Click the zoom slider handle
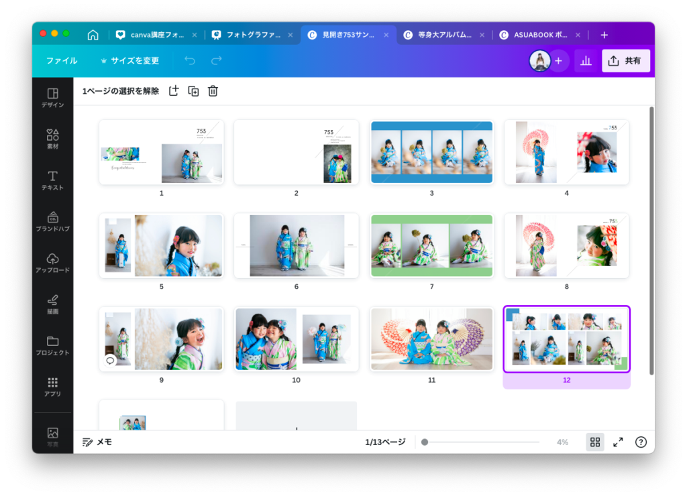This screenshot has width=687, height=496. (425, 442)
